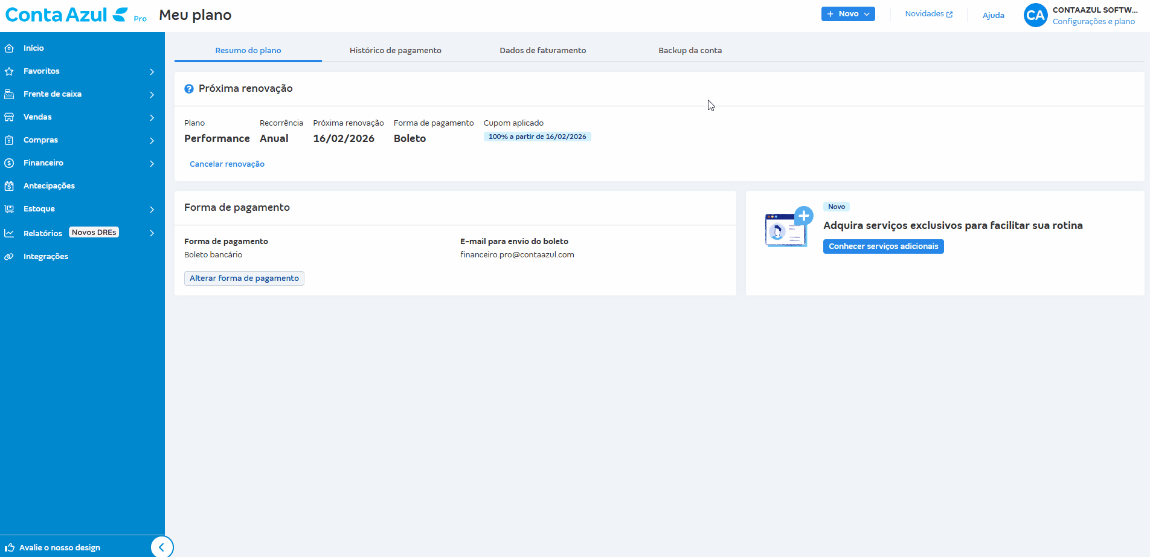Collapse the sidebar with the arrow button

click(x=161, y=547)
